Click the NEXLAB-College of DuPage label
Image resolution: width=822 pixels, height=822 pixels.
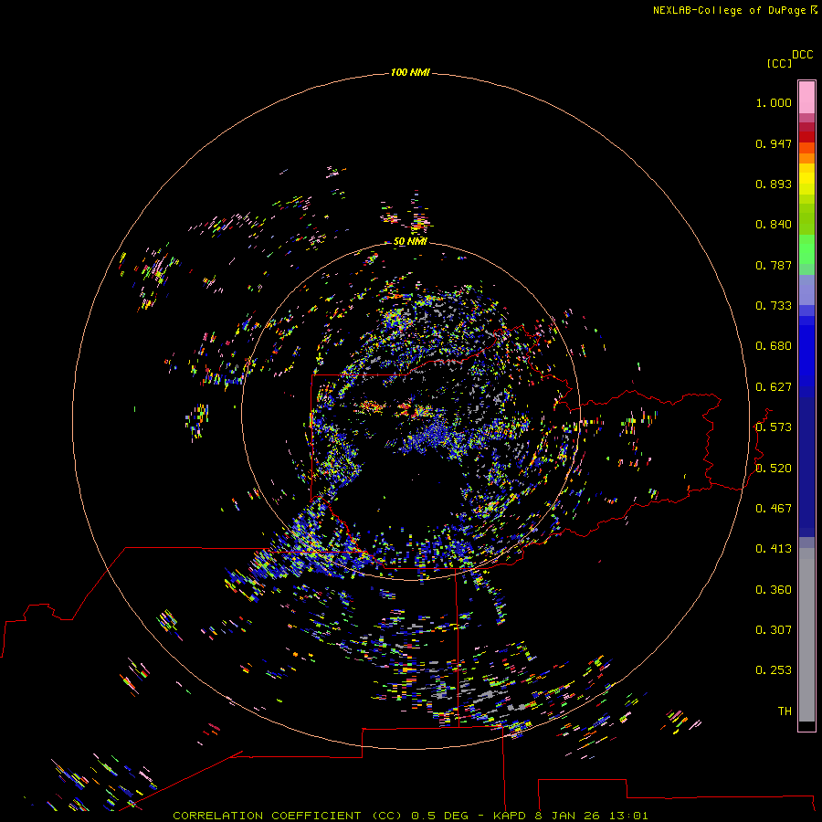729,10
